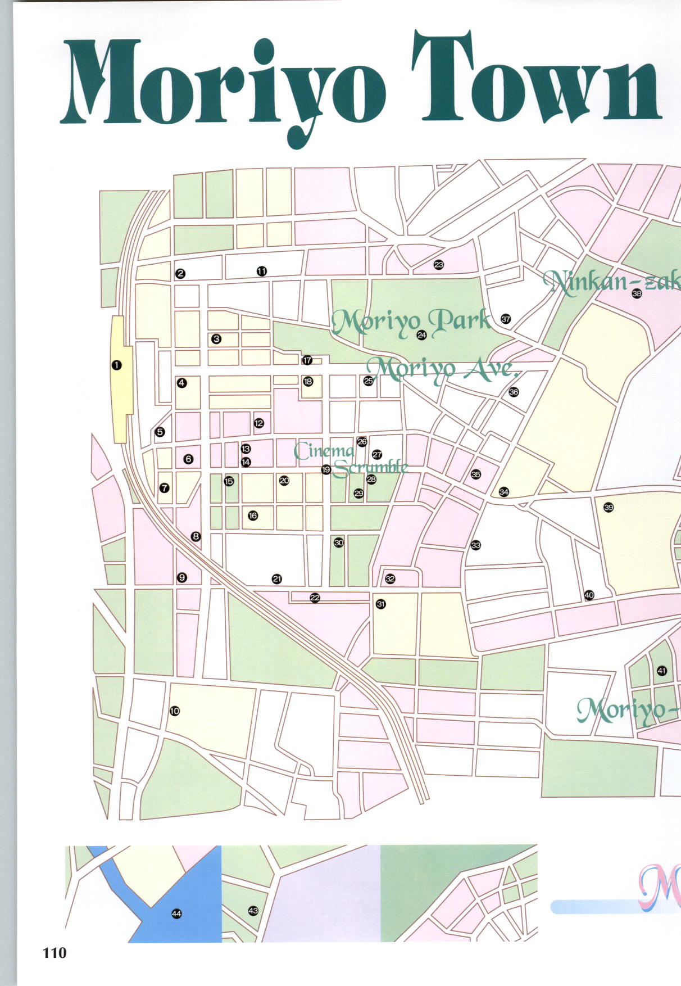Click the Cinema Scrumble label

coord(351,459)
